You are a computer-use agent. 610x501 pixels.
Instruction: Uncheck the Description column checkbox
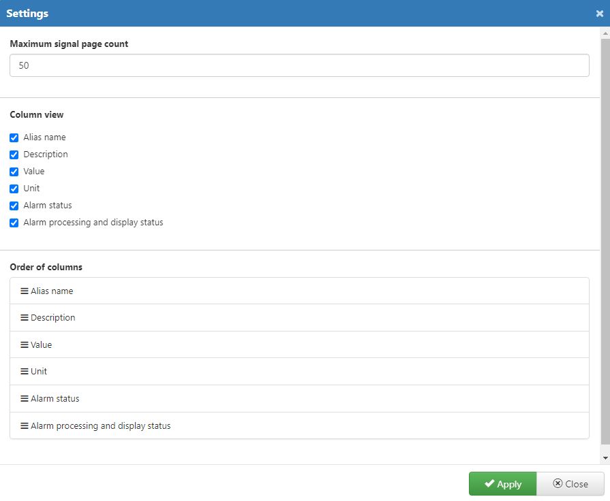click(x=14, y=155)
